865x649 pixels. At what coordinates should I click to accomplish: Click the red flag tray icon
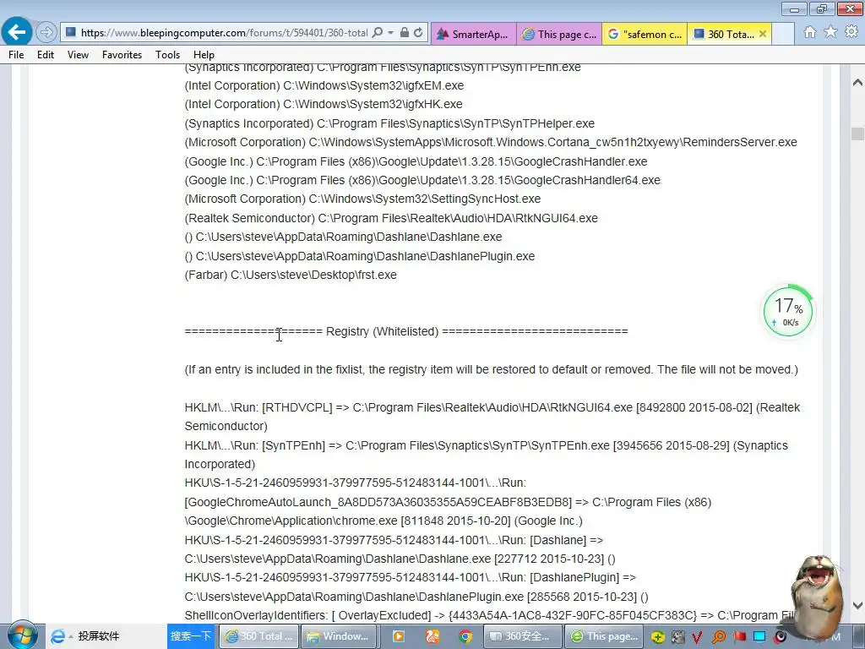pos(739,637)
